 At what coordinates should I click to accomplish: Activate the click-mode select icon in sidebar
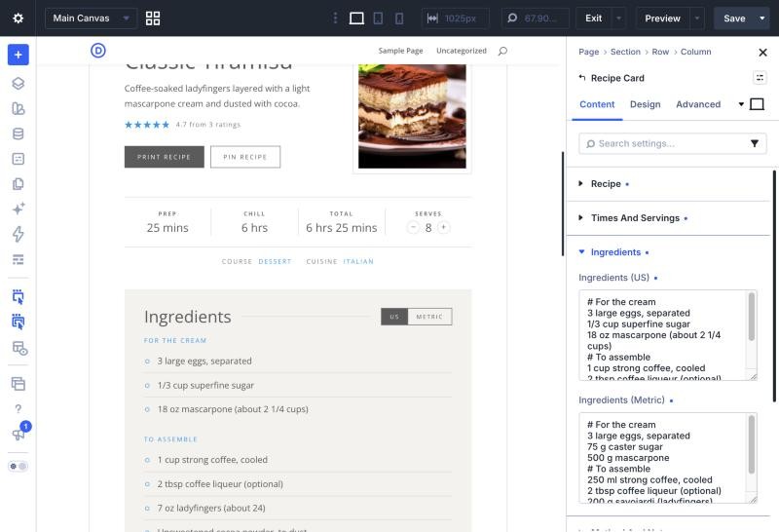coord(18,297)
